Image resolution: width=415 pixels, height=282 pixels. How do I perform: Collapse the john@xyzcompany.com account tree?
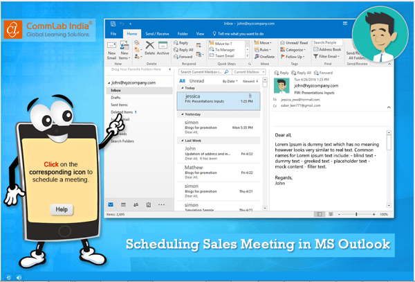click(109, 83)
